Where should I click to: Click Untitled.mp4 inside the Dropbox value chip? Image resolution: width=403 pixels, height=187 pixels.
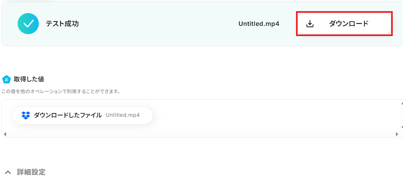123,115
